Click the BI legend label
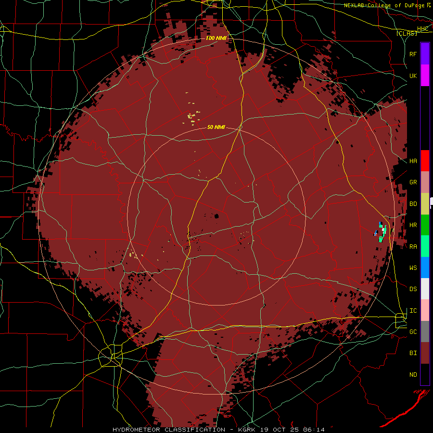Image resolution: width=433 pixels, height=433 pixels. point(413,353)
